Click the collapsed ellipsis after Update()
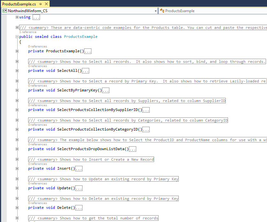267x222 pixels. coord(79,188)
